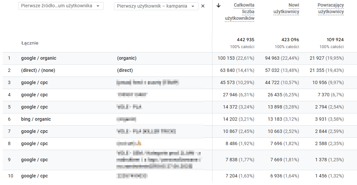Screen dimensions: 357x185
Task: Click returning users value 1 456 (1,32%)
Action: (330, 176)
